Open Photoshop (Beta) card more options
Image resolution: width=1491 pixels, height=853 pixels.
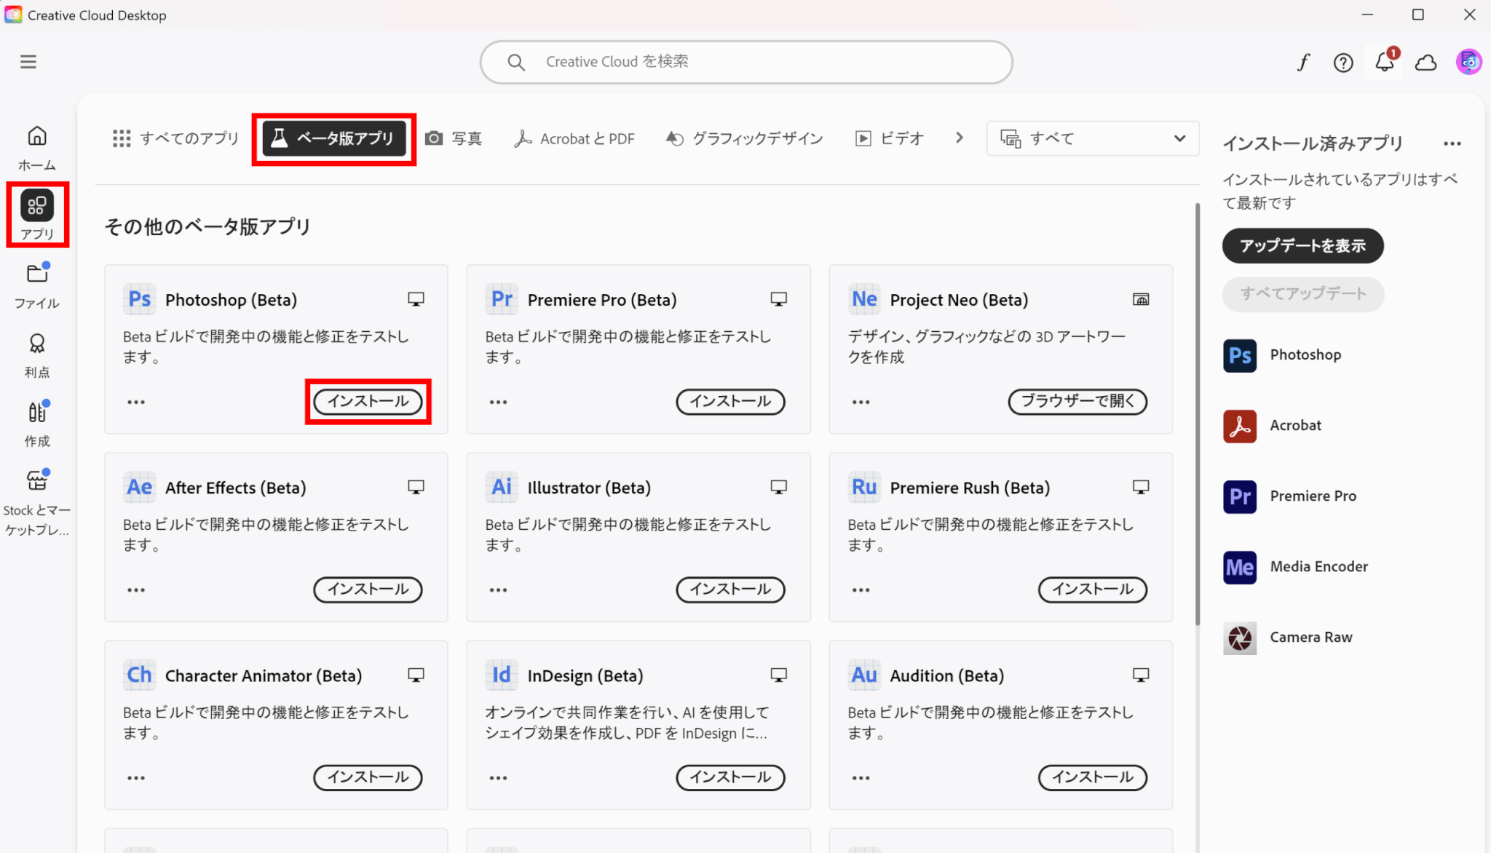136,402
